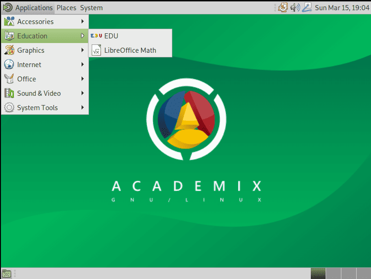Screen dimensions: 371x279
Task: Select the Education category label
Action: (x=32, y=36)
